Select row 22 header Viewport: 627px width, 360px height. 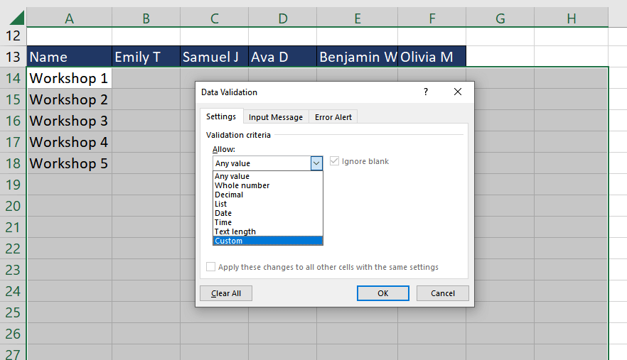(13, 249)
